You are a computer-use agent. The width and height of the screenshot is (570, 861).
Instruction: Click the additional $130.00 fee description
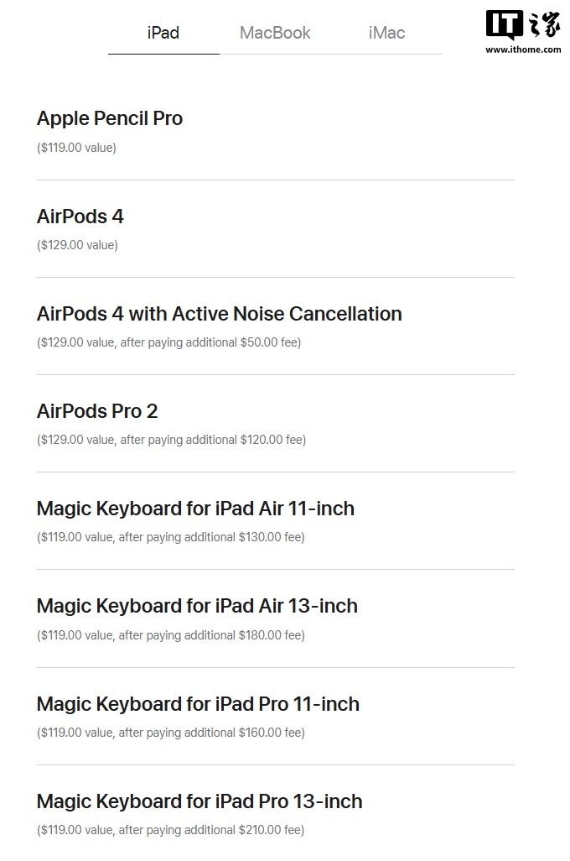point(171,536)
